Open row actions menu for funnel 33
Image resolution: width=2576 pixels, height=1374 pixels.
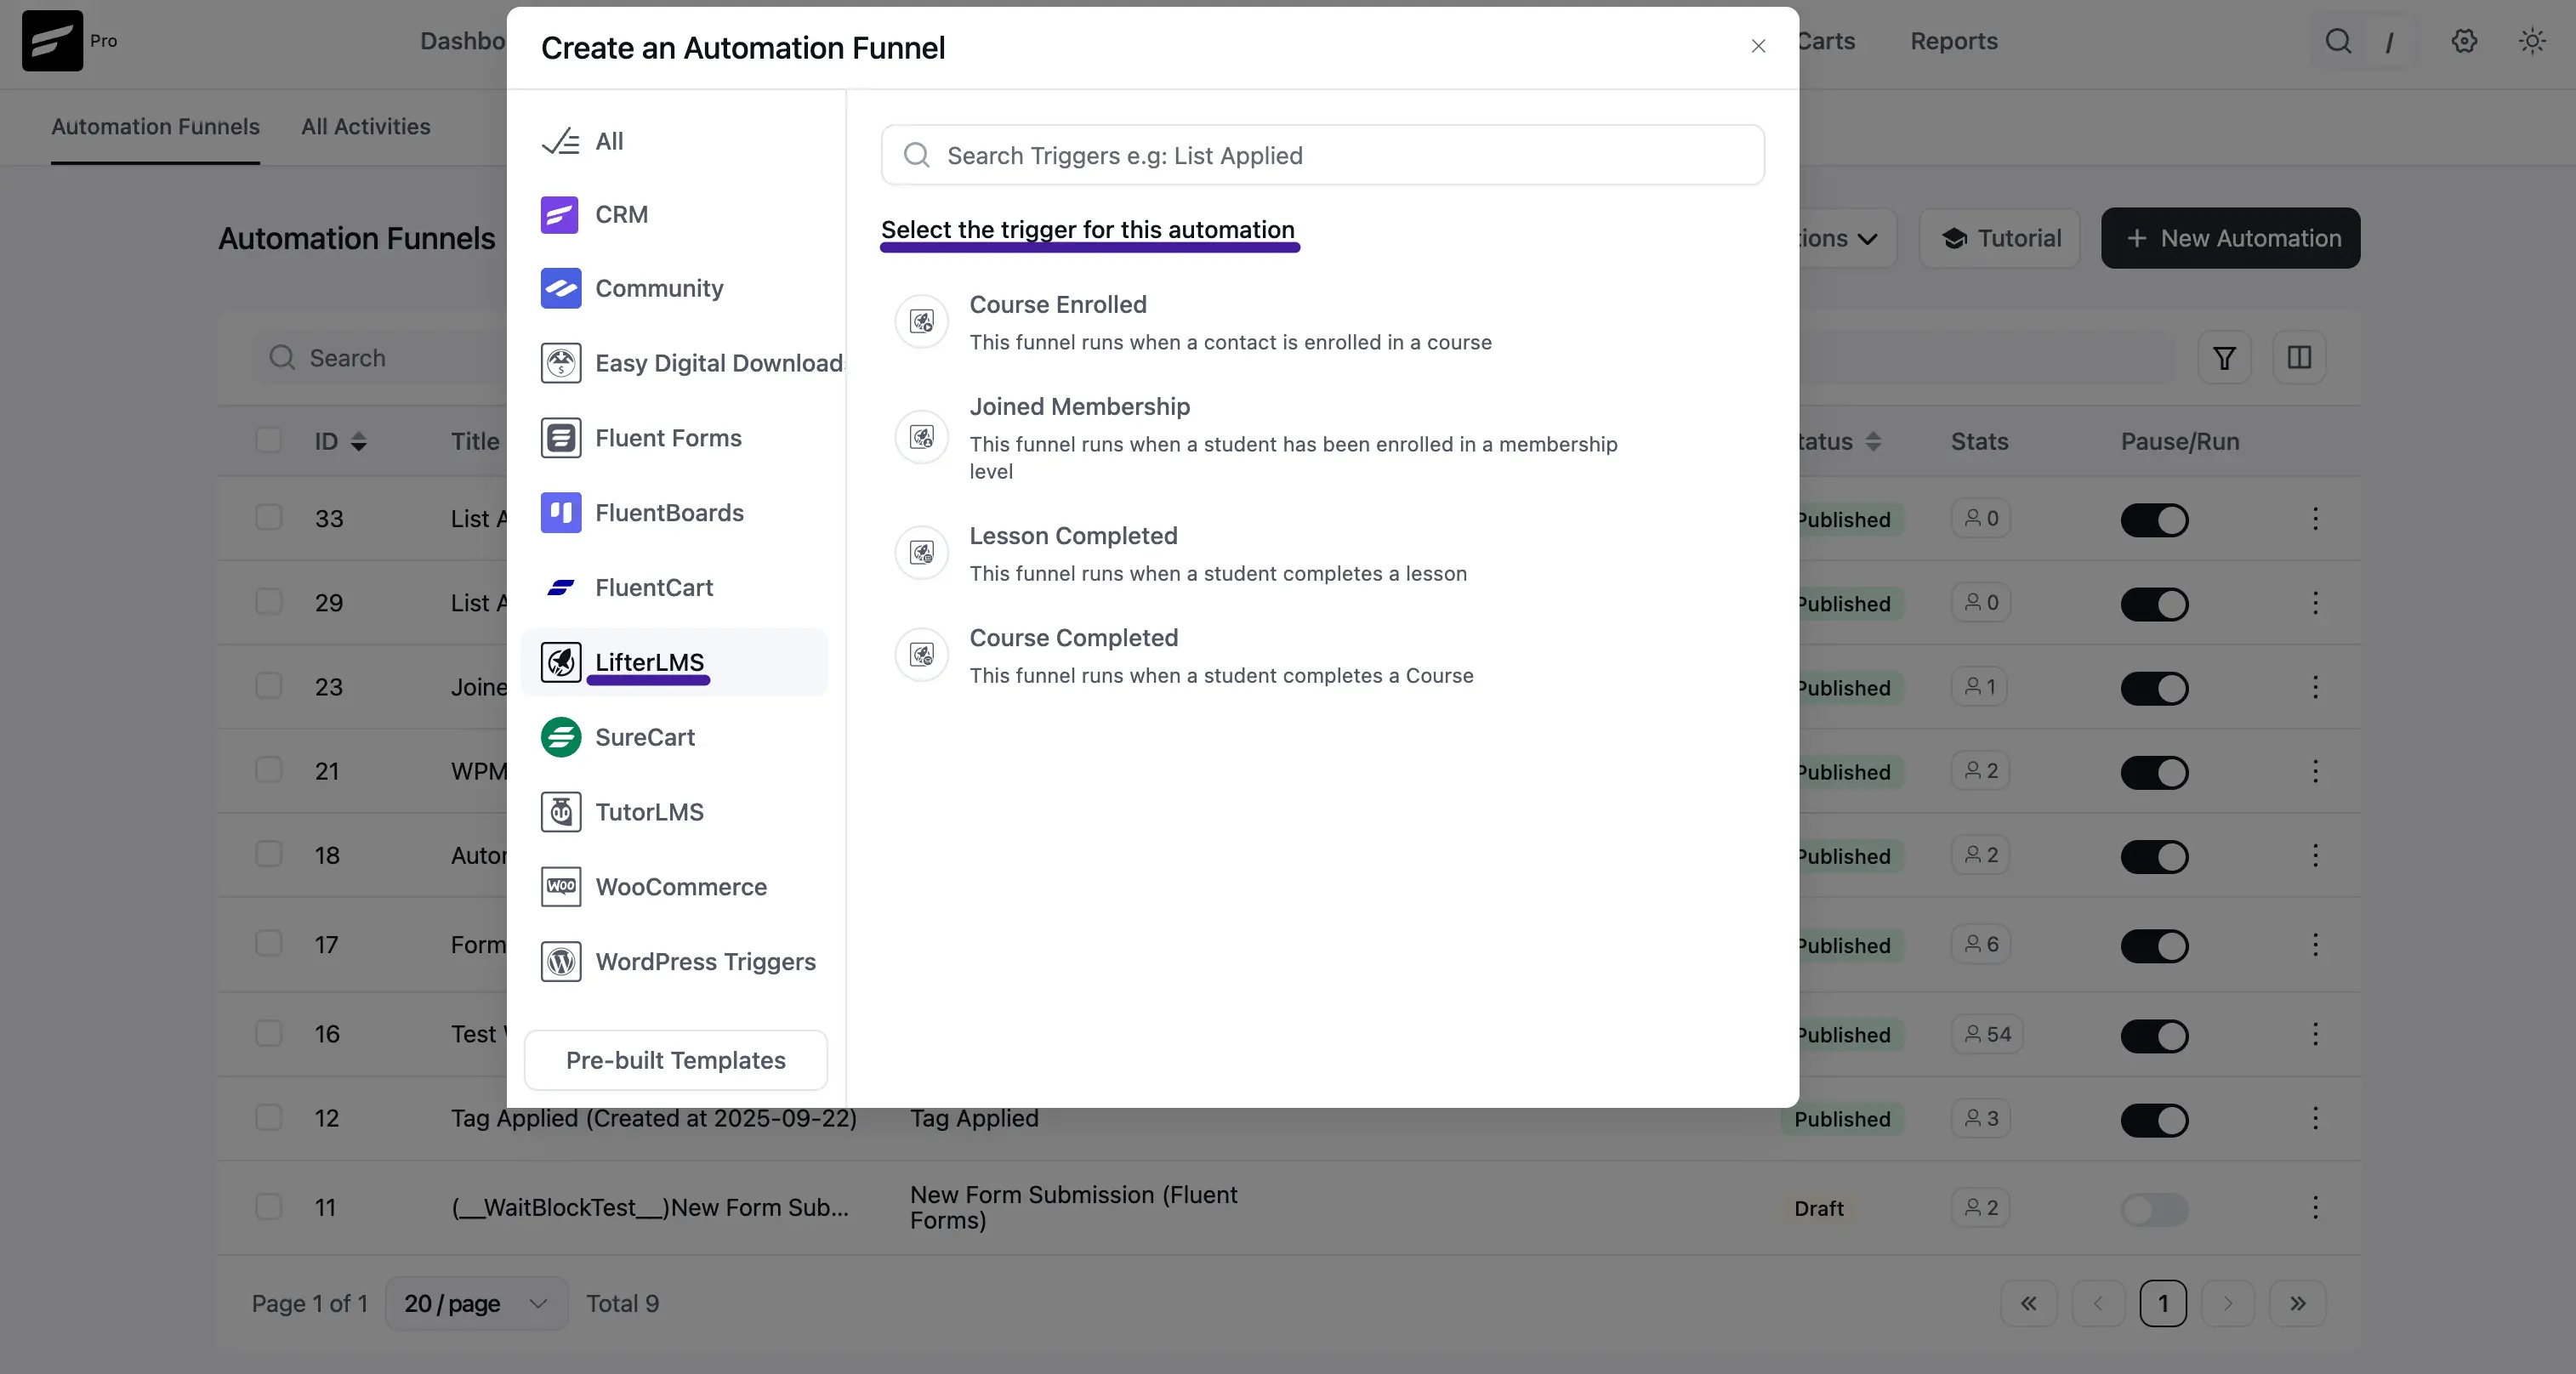point(2315,519)
